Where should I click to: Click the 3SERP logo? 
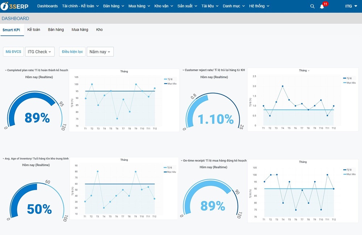[x=14, y=5]
